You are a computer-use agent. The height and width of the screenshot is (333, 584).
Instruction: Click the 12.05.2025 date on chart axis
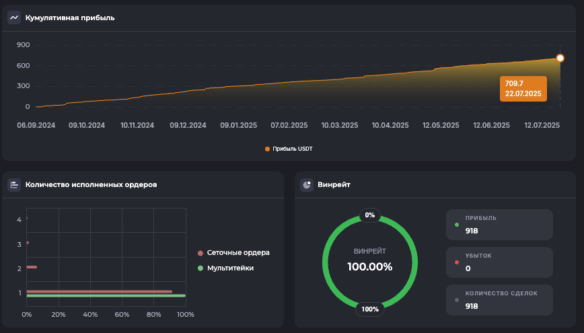tap(441, 125)
